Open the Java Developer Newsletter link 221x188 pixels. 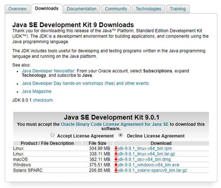48,71
